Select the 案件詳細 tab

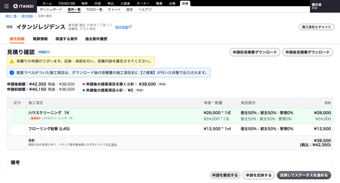[x=17, y=39]
